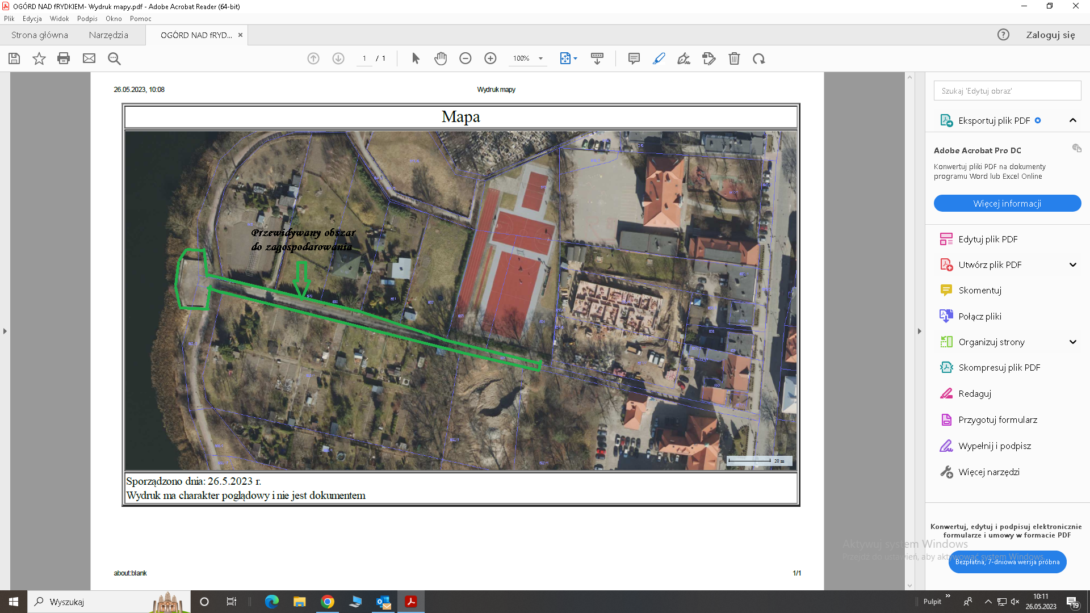Image resolution: width=1090 pixels, height=613 pixels.
Task: Click the Save file icon
Action: (14, 58)
